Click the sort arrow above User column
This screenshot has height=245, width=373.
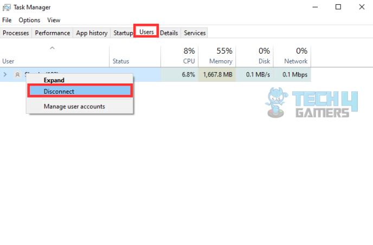(x=52, y=49)
